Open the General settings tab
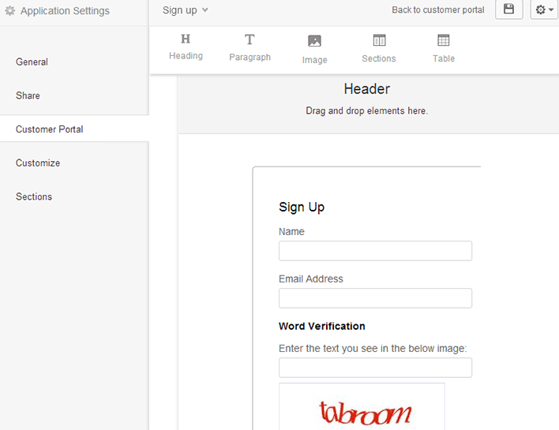Screen dimensions: 559x430 [32, 62]
